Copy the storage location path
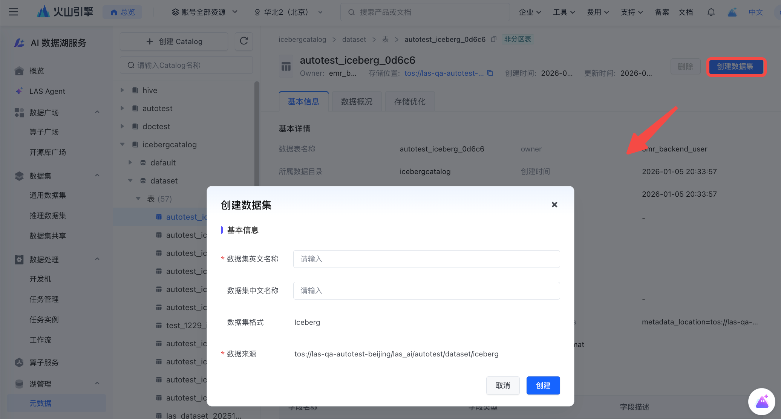This screenshot has width=781, height=419. click(490, 73)
